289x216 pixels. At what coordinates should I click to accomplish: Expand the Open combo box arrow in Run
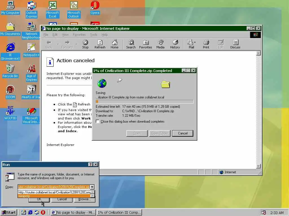coord(92,187)
